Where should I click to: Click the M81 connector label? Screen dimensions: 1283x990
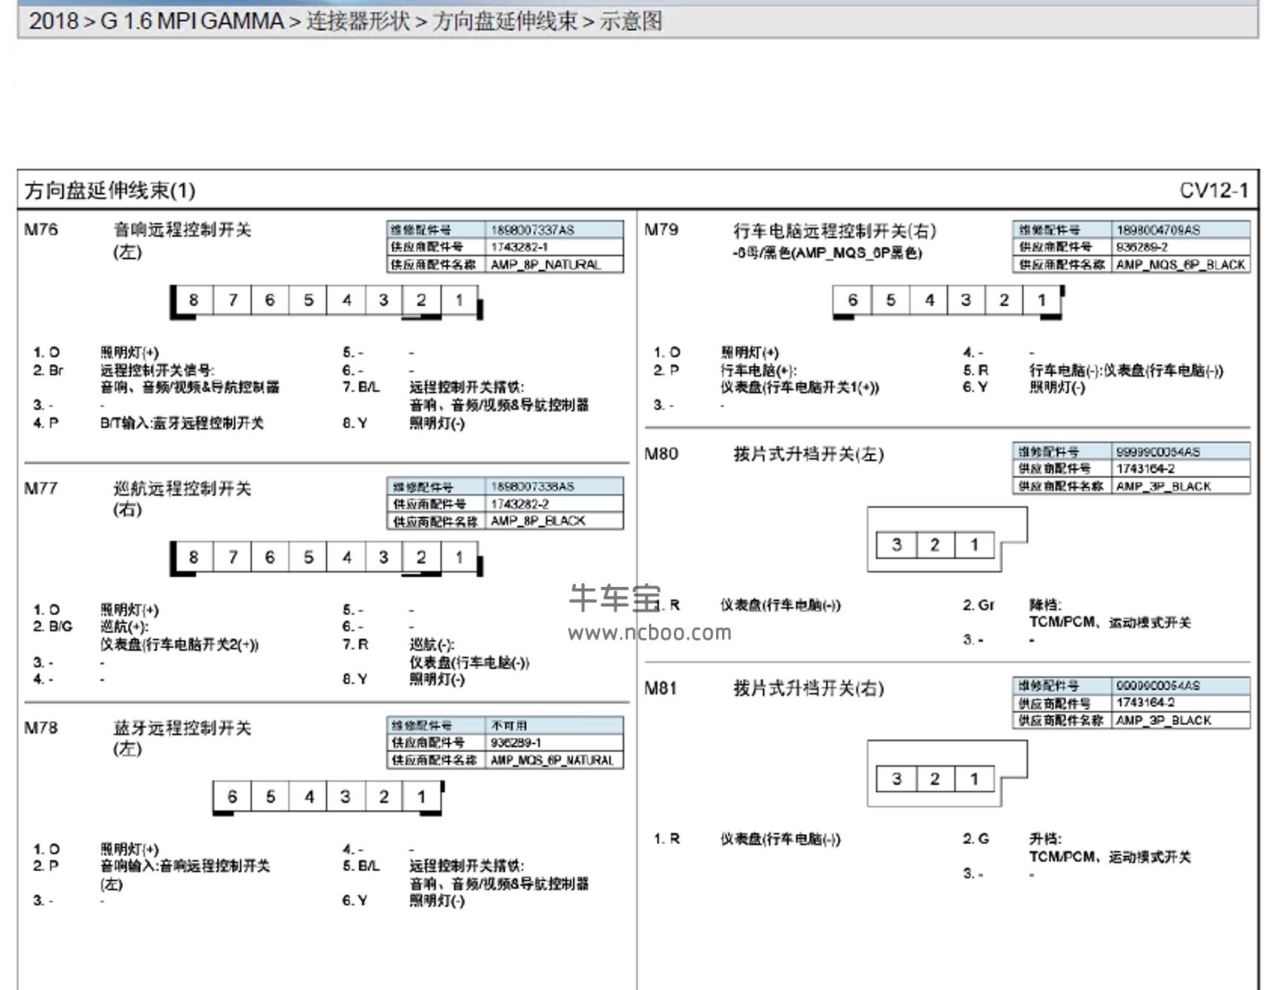pyautogui.click(x=661, y=688)
